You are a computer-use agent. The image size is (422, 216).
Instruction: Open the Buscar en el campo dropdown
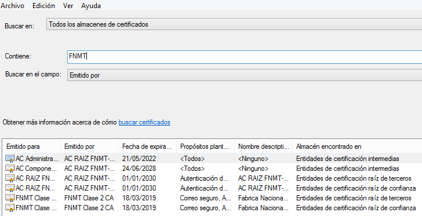[245, 75]
